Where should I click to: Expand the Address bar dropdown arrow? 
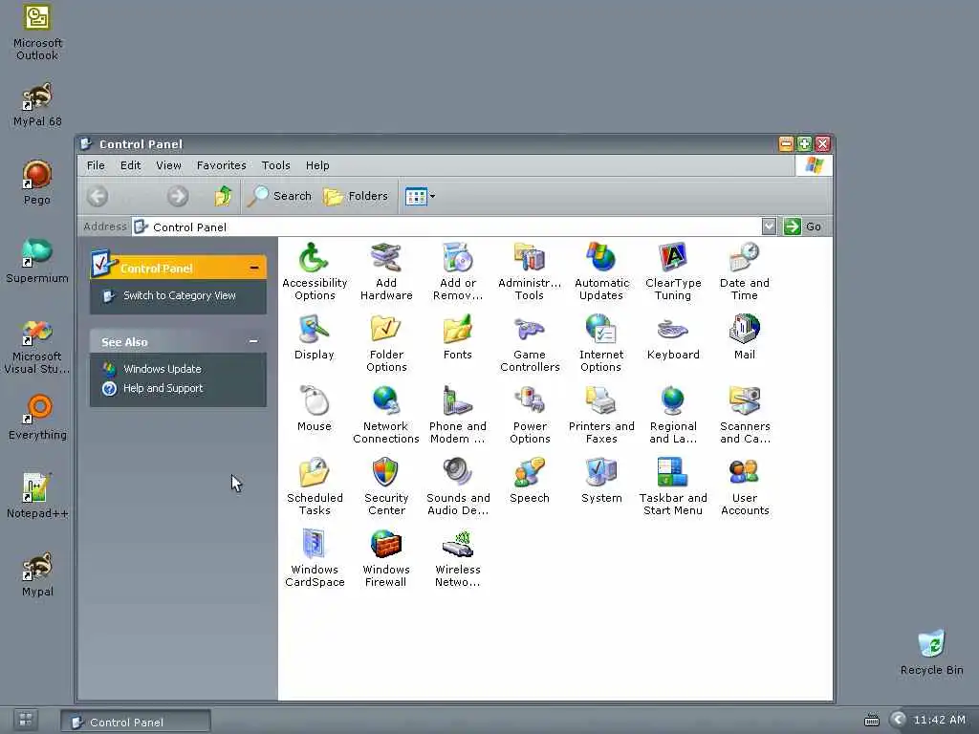click(769, 227)
